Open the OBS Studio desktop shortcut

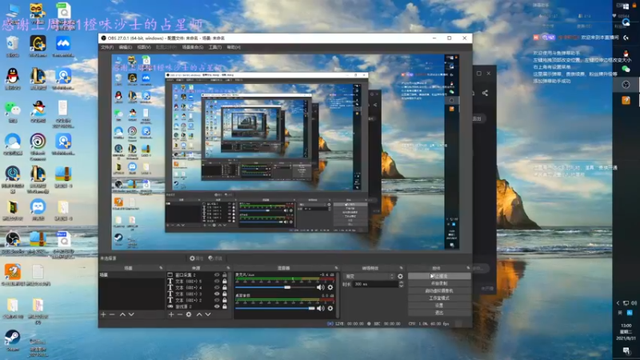(13, 242)
